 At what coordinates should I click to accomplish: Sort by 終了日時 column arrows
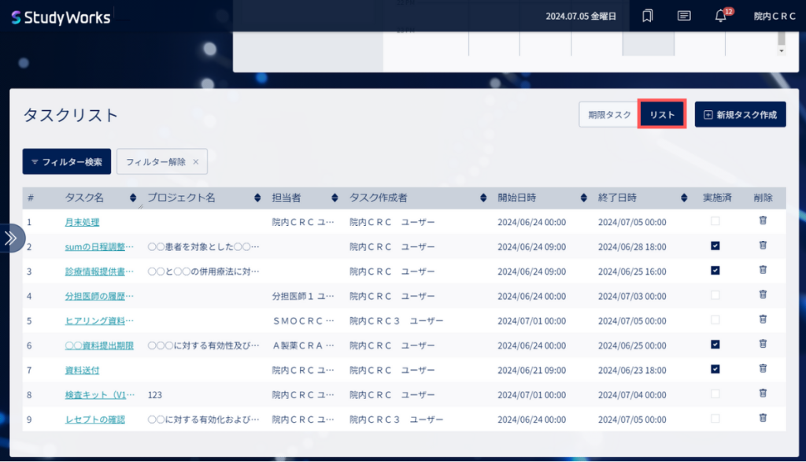pos(684,198)
